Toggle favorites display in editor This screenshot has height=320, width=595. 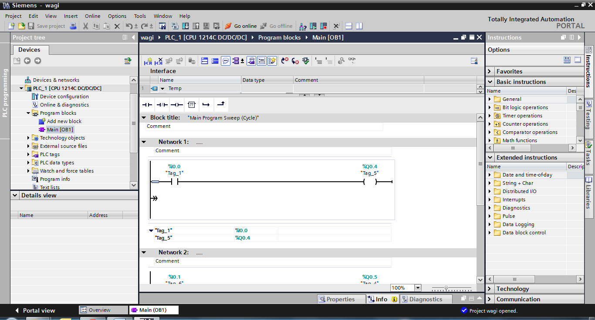click(272, 61)
